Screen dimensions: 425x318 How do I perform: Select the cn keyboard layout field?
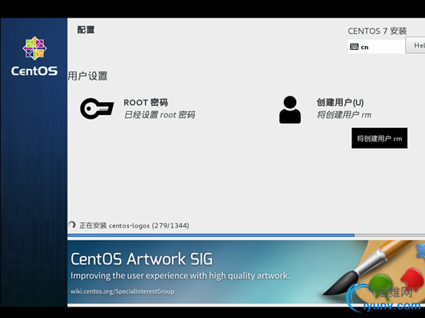click(x=377, y=47)
